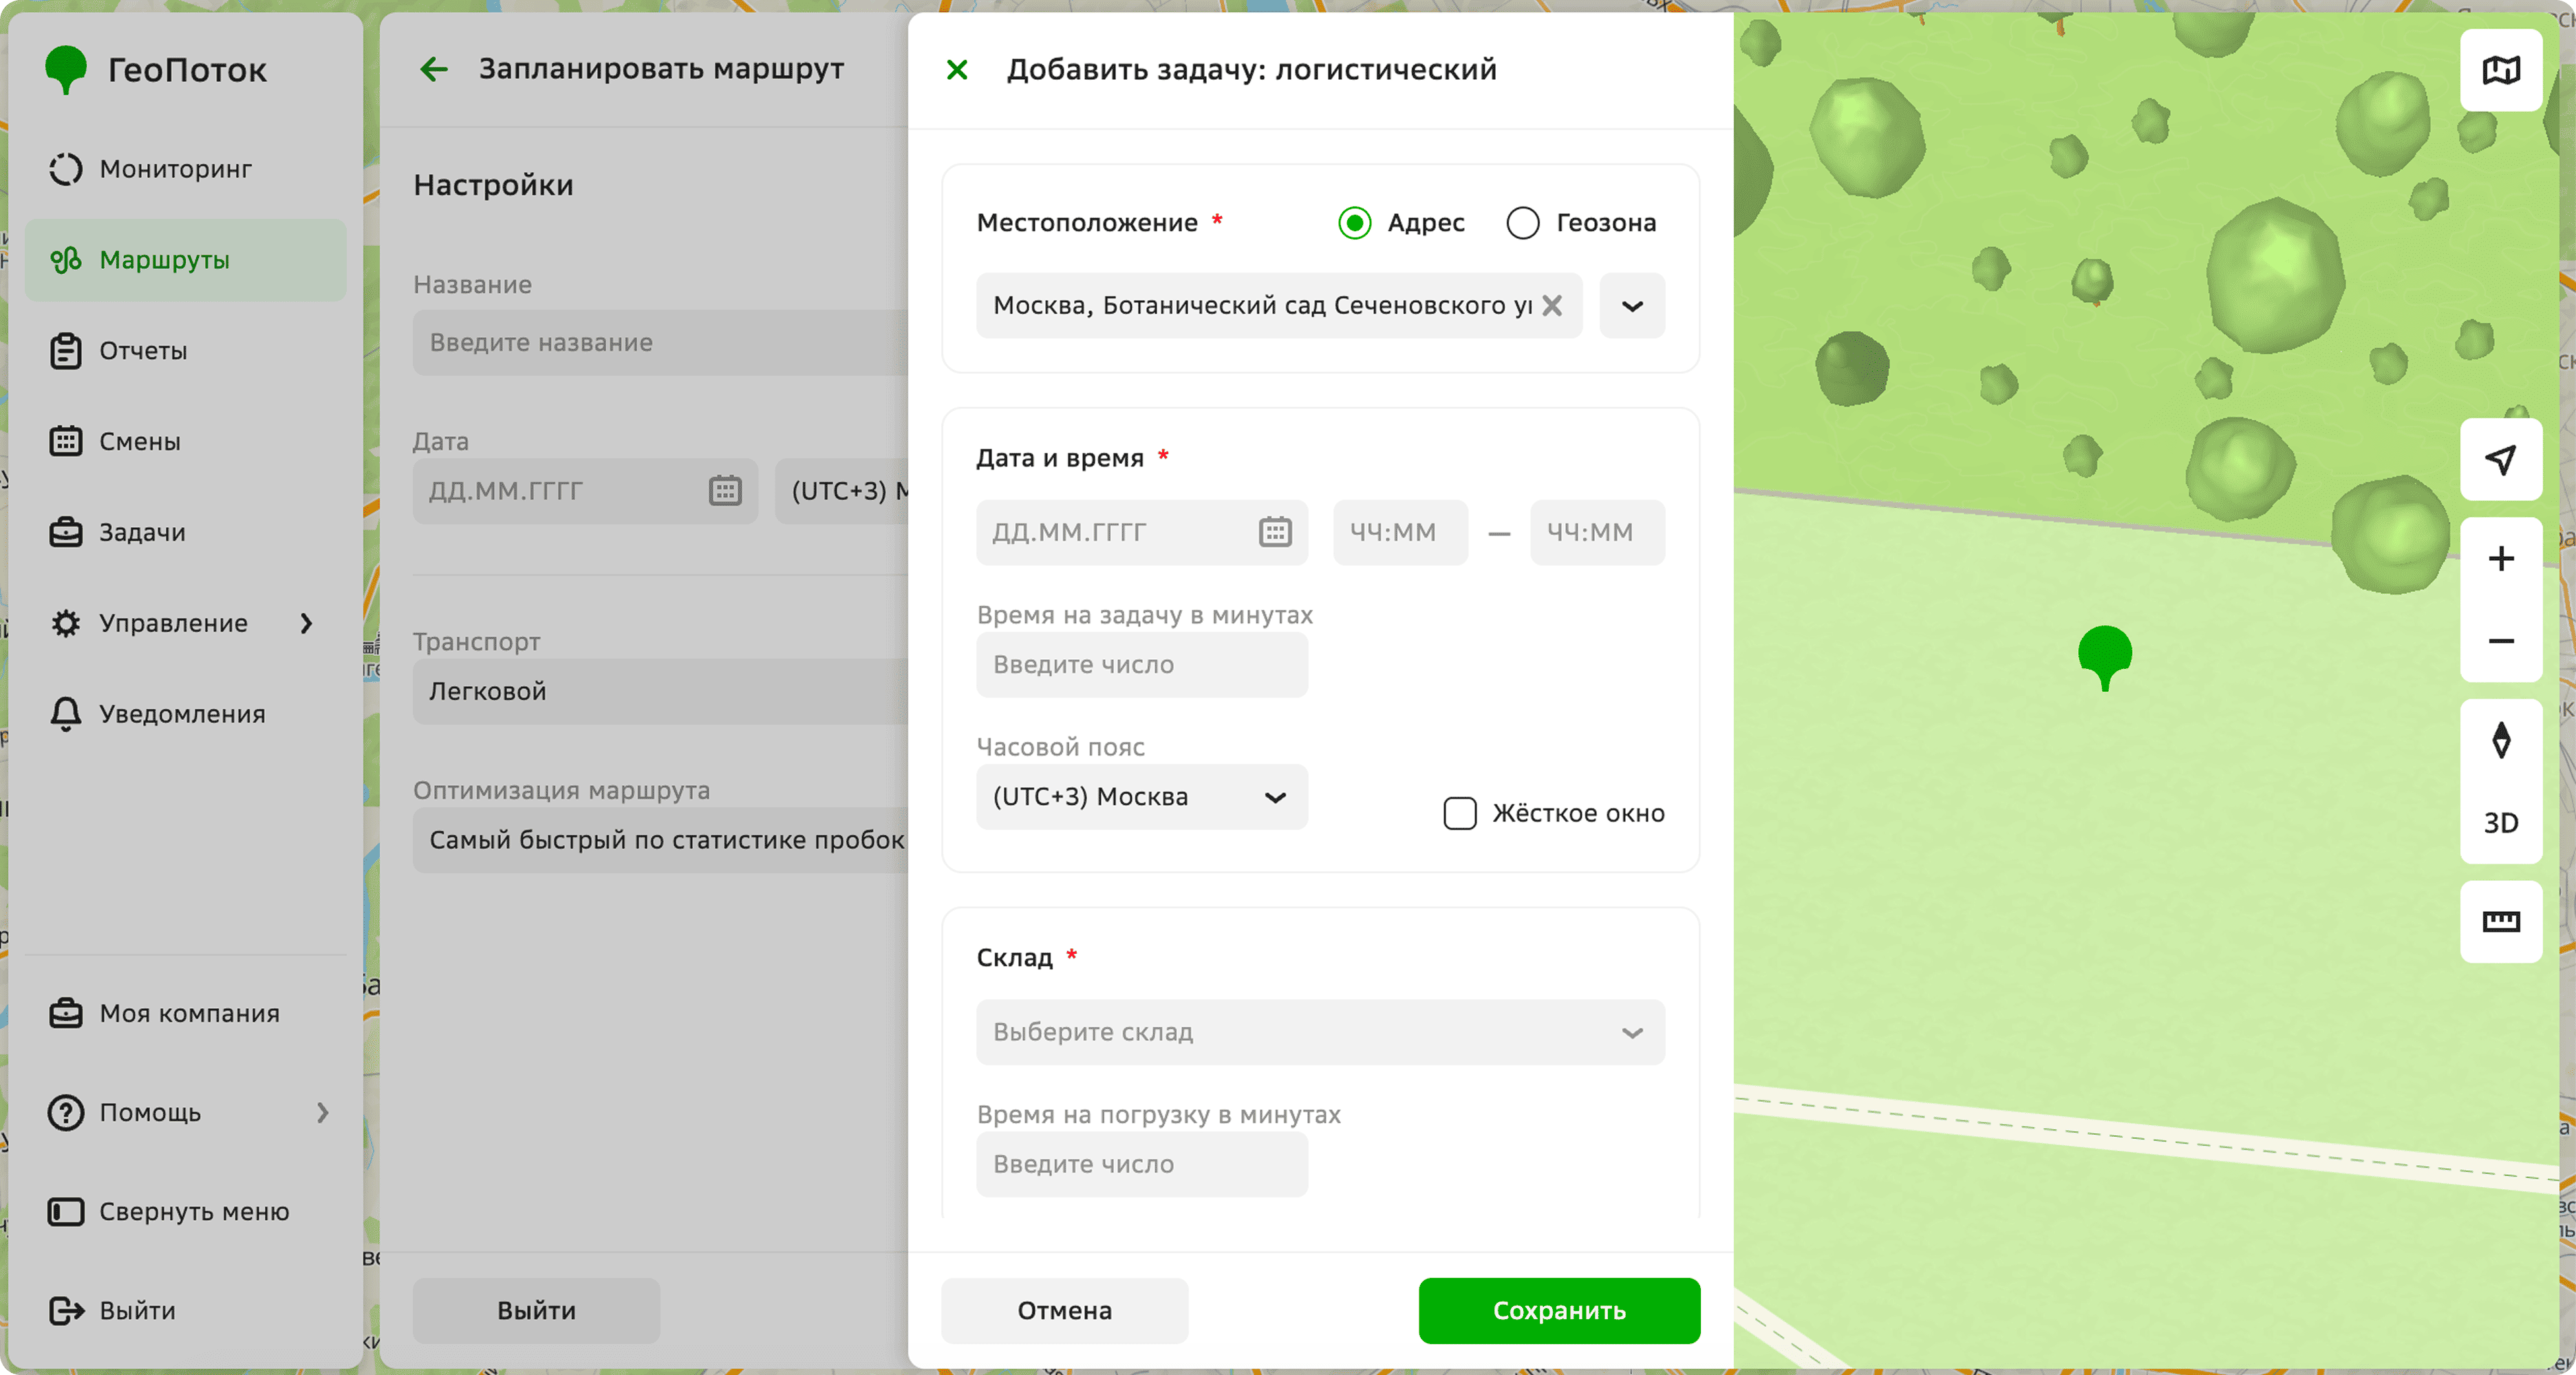Reset map orientation with compass icon
This screenshot has height=1375, width=2576.
coord(2500,740)
